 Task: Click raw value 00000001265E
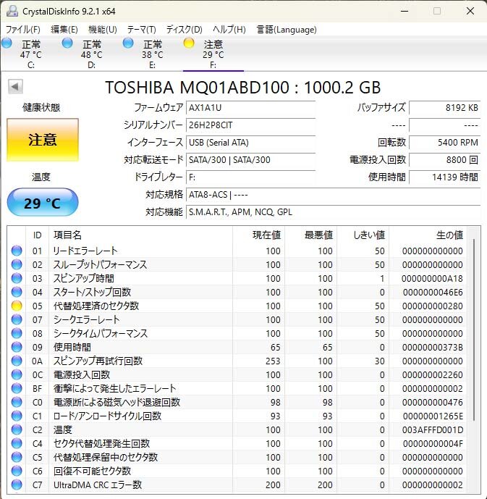[433, 416]
